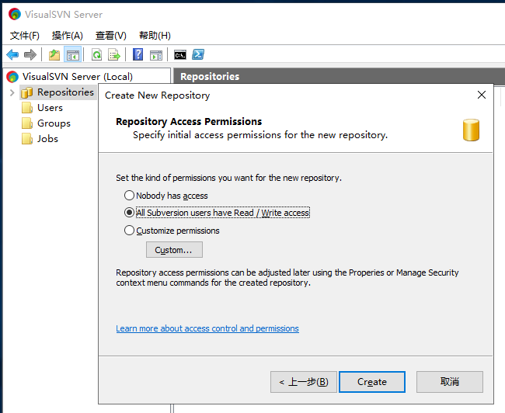Open the 操作(A) menu

pyautogui.click(x=68, y=36)
